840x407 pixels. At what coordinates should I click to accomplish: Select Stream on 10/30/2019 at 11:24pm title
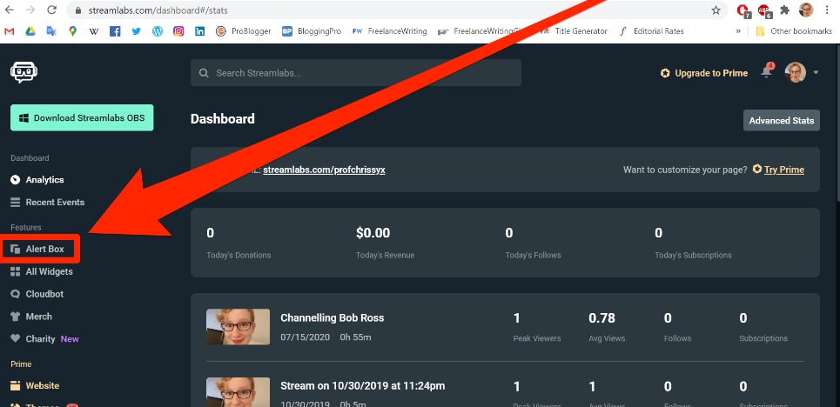[x=363, y=385]
